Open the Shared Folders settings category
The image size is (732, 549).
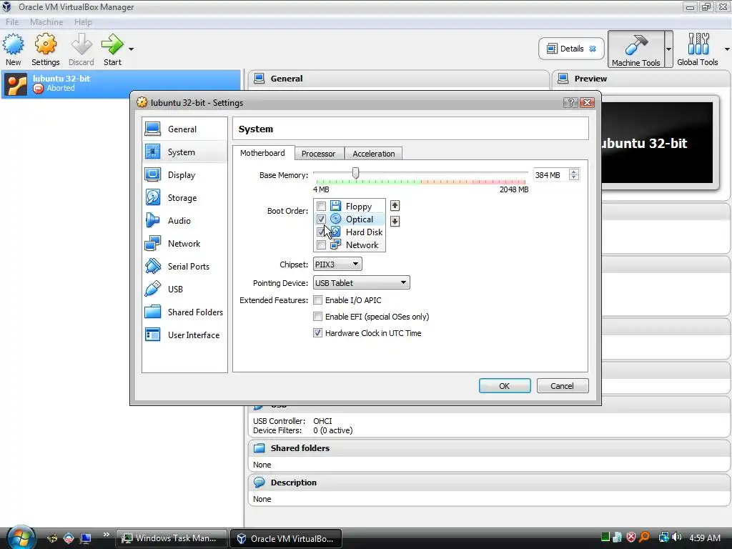(185, 312)
